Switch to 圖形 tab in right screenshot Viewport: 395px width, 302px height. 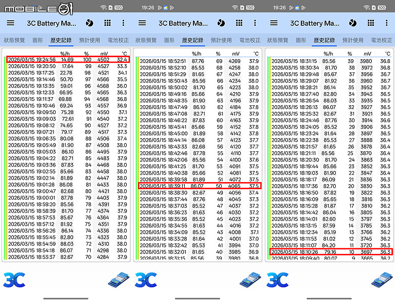coord(301,40)
